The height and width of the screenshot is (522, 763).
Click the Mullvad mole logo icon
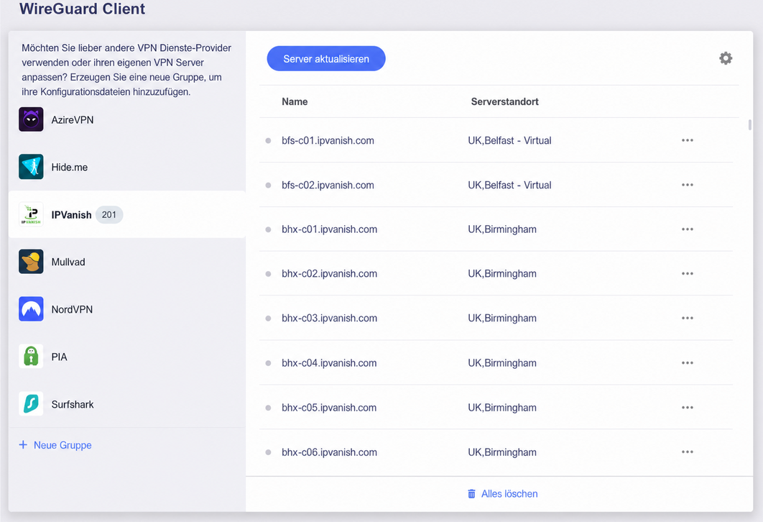[x=31, y=262]
